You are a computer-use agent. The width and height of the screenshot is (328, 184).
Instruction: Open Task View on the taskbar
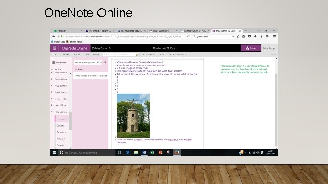tap(119, 153)
